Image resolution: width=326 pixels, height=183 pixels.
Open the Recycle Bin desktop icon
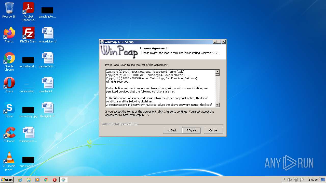[9, 10]
